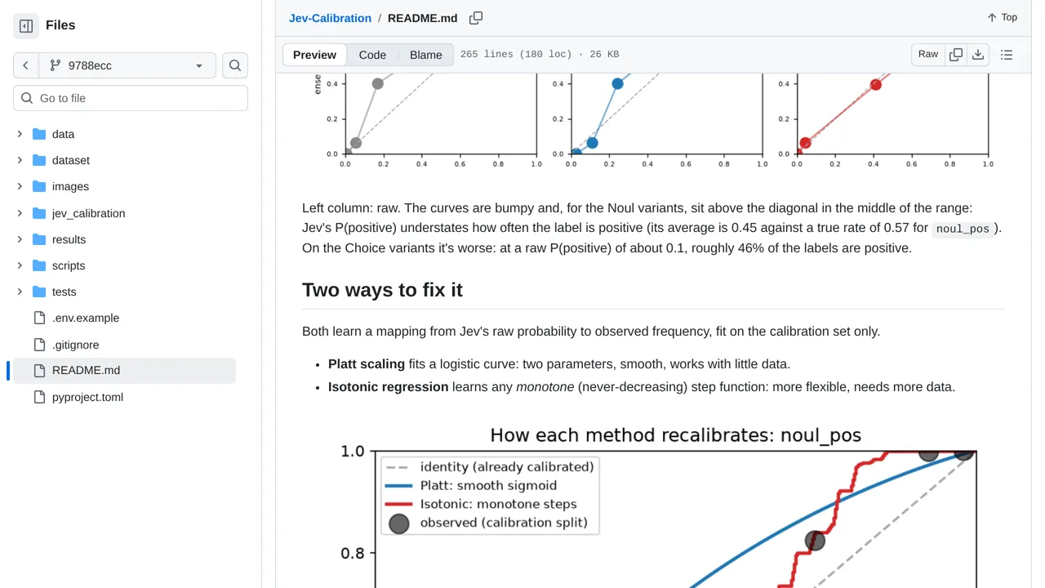The width and height of the screenshot is (1045, 588).
Task: Open the 9788ecc branch dropdown
Action: tap(127, 65)
